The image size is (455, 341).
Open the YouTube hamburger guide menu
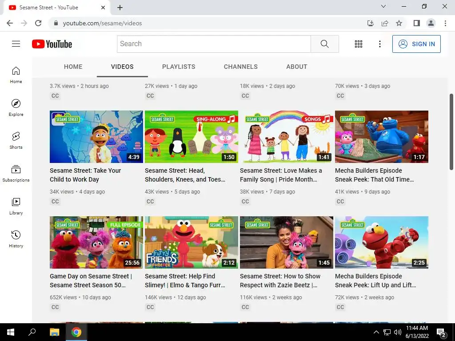pos(16,44)
